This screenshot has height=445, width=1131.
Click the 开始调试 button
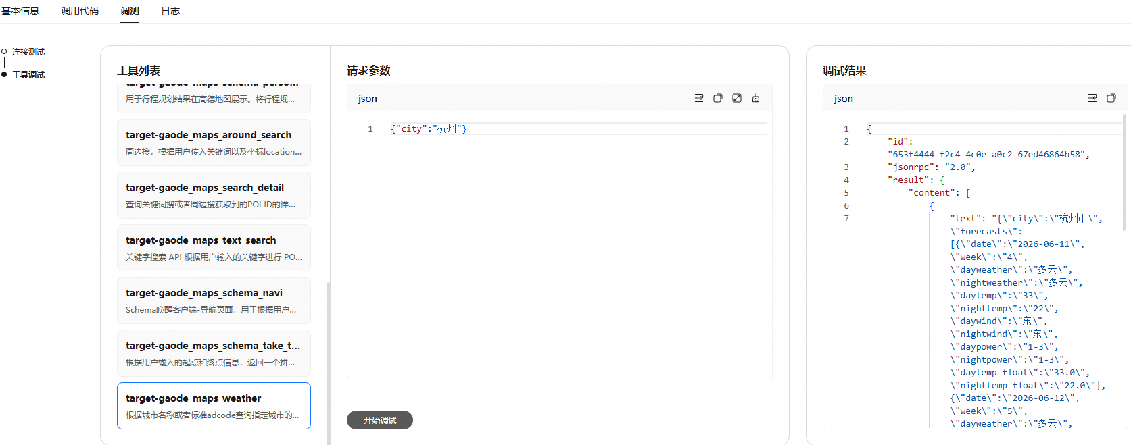[x=380, y=420]
